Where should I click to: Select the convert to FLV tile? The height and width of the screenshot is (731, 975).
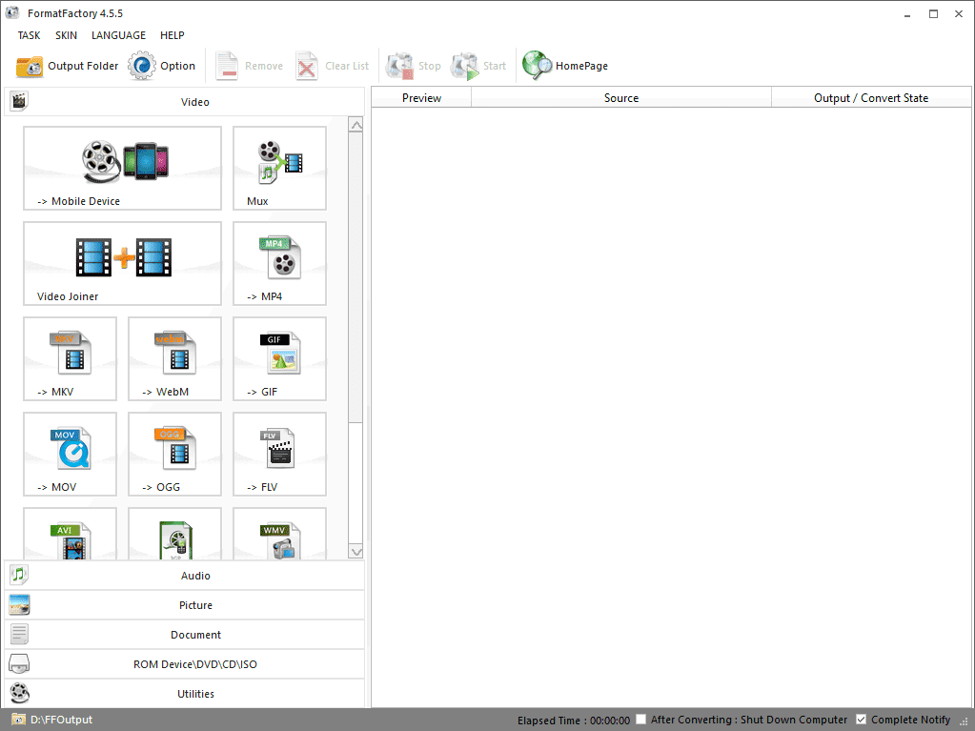(x=280, y=454)
